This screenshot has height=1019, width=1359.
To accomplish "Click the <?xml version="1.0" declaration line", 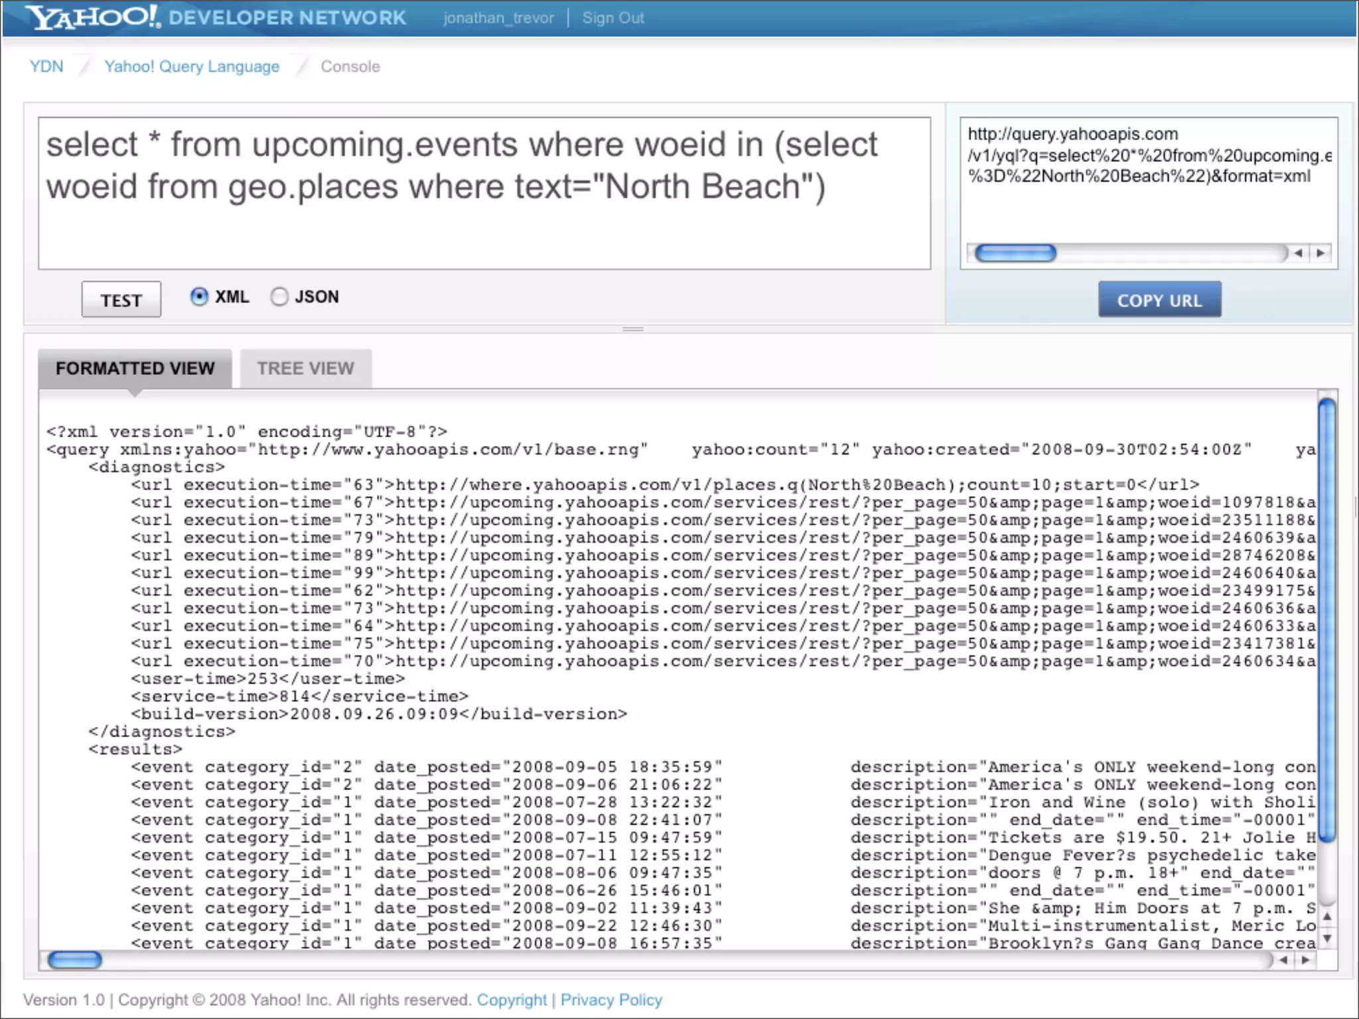I will click(247, 432).
